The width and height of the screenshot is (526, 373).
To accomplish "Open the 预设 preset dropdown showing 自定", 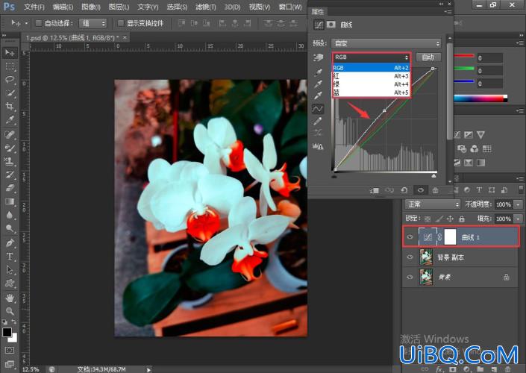I will click(386, 43).
